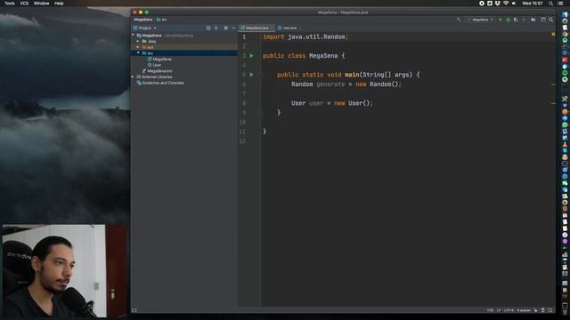Viewport: 570px width, 320px height.
Task: Open Spotlight search in macOS menu bar
Action: click(x=551, y=4)
